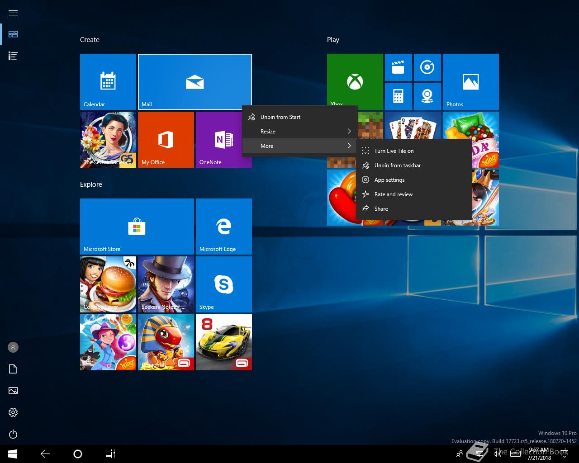The image size is (579, 463).
Task: Open the Xbox tile
Action: [355, 80]
